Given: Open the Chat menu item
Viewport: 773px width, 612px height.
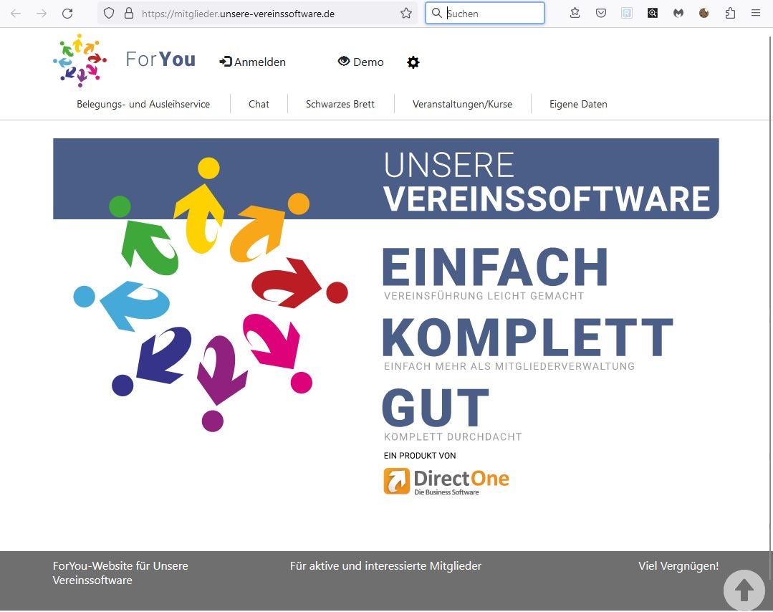Looking at the screenshot, I should (259, 104).
